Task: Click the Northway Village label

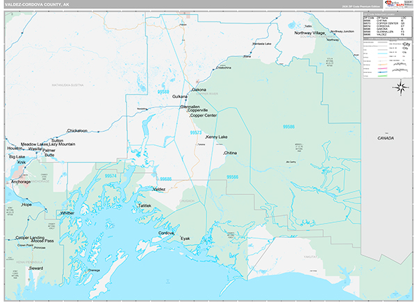Action: [309, 33]
